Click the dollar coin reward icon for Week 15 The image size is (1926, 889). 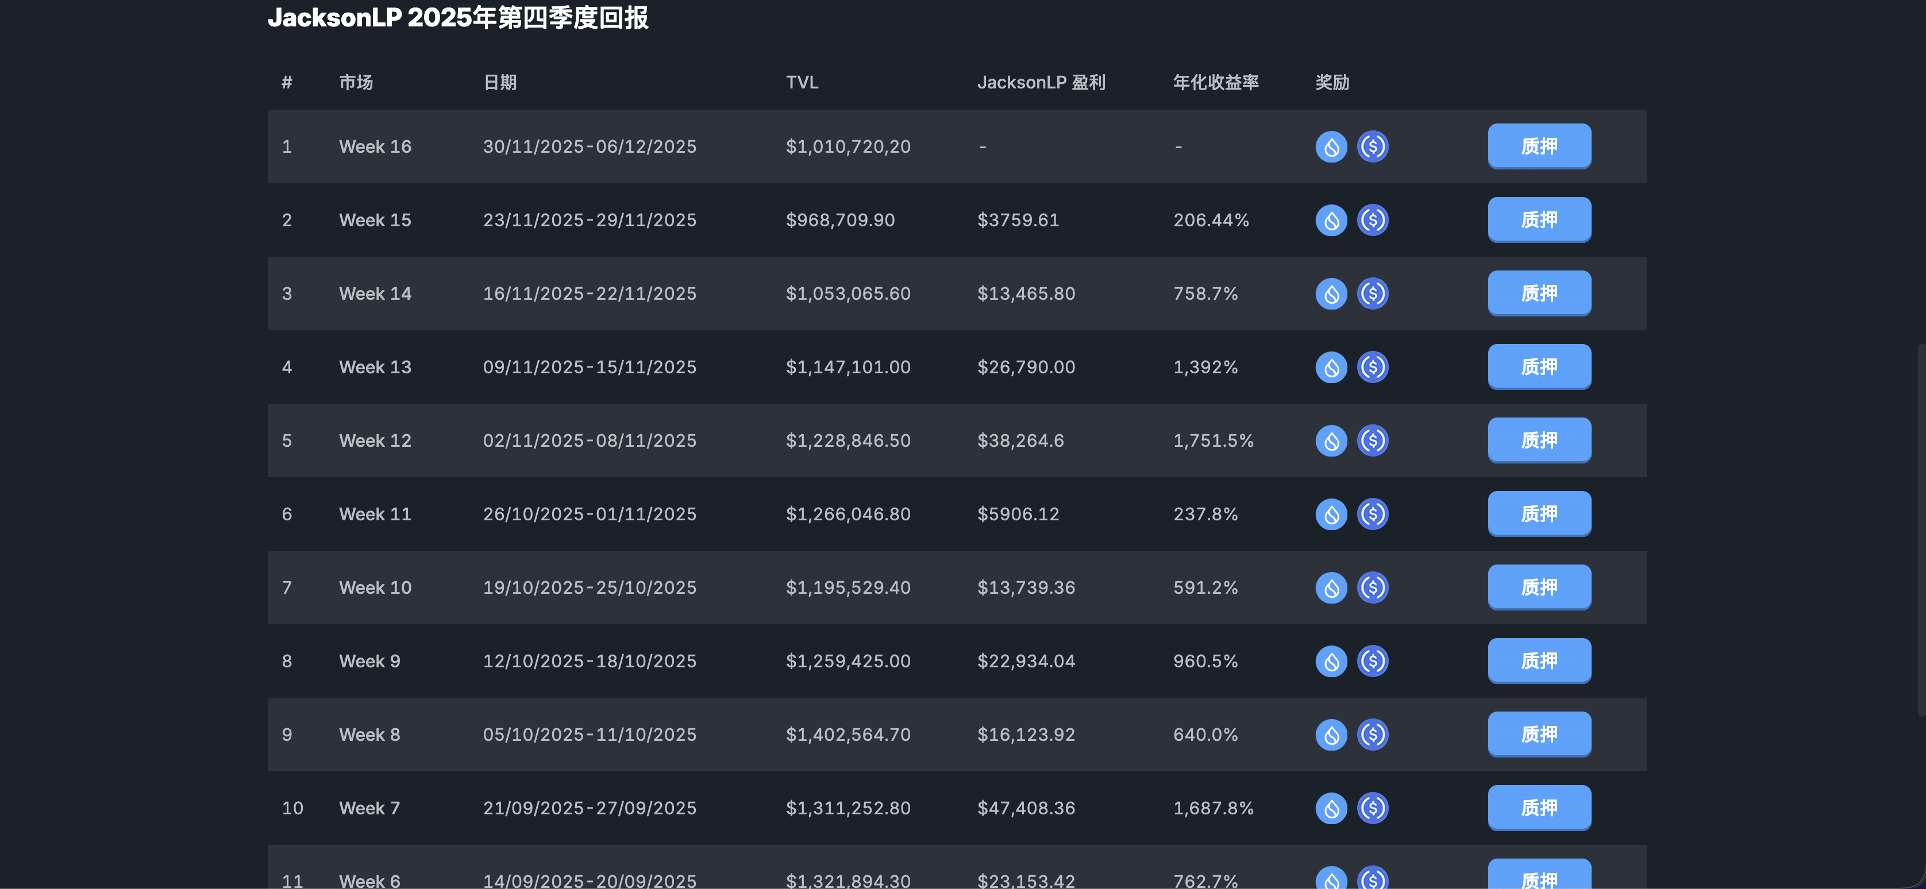1373,219
